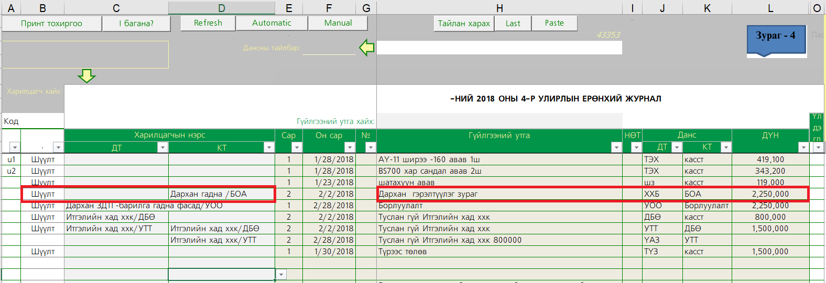The width and height of the screenshot is (826, 283).
Task: Open the КТ filter under Харилцагчын нэрс
Action: coord(269,148)
